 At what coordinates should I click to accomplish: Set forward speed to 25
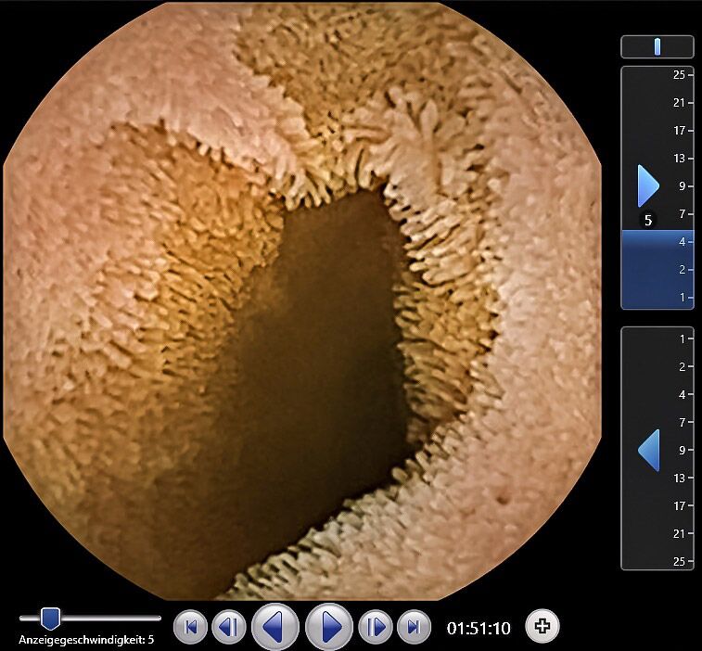[x=679, y=74]
